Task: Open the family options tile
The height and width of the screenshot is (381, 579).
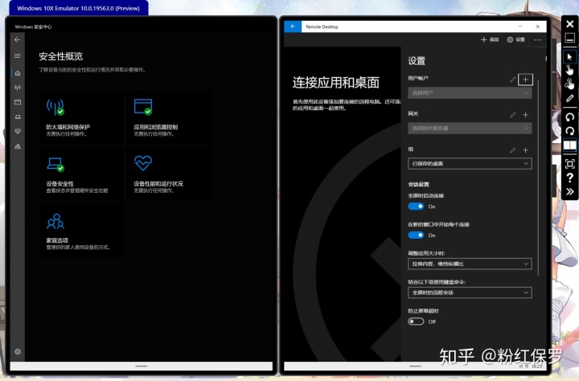Action: [81, 231]
